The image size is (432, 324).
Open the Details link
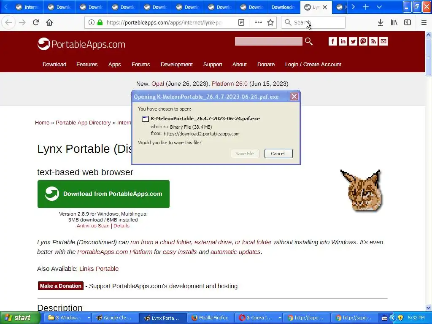pos(121,226)
